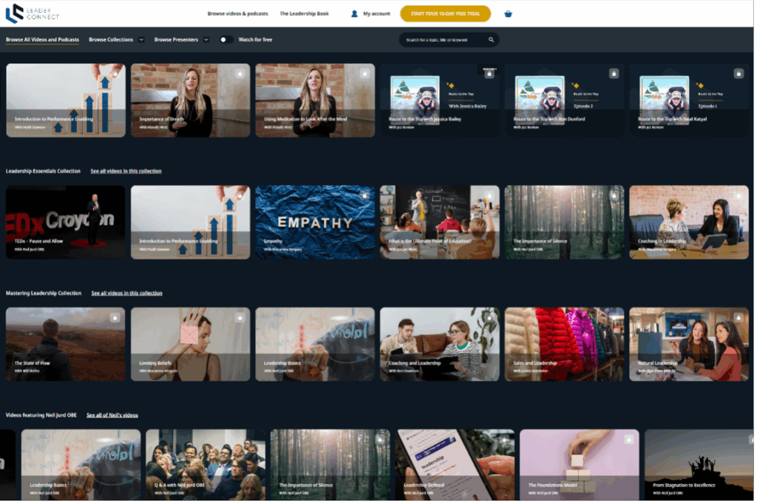The width and height of the screenshot is (757, 502).
Task: Click Start Your 10-Day Free Trial button
Action: coord(446,13)
